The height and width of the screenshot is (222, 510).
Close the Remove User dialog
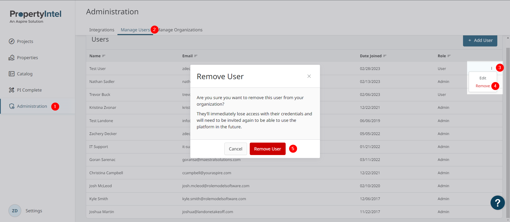pyautogui.click(x=309, y=76)
